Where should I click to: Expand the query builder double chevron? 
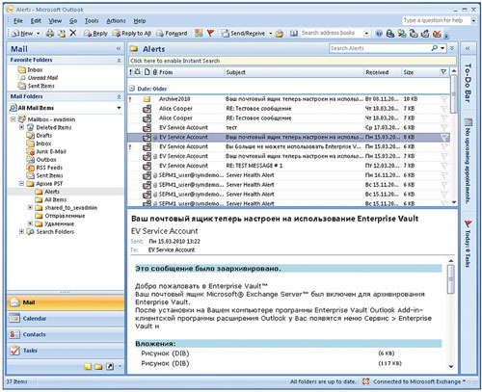(x=452, y=48)
